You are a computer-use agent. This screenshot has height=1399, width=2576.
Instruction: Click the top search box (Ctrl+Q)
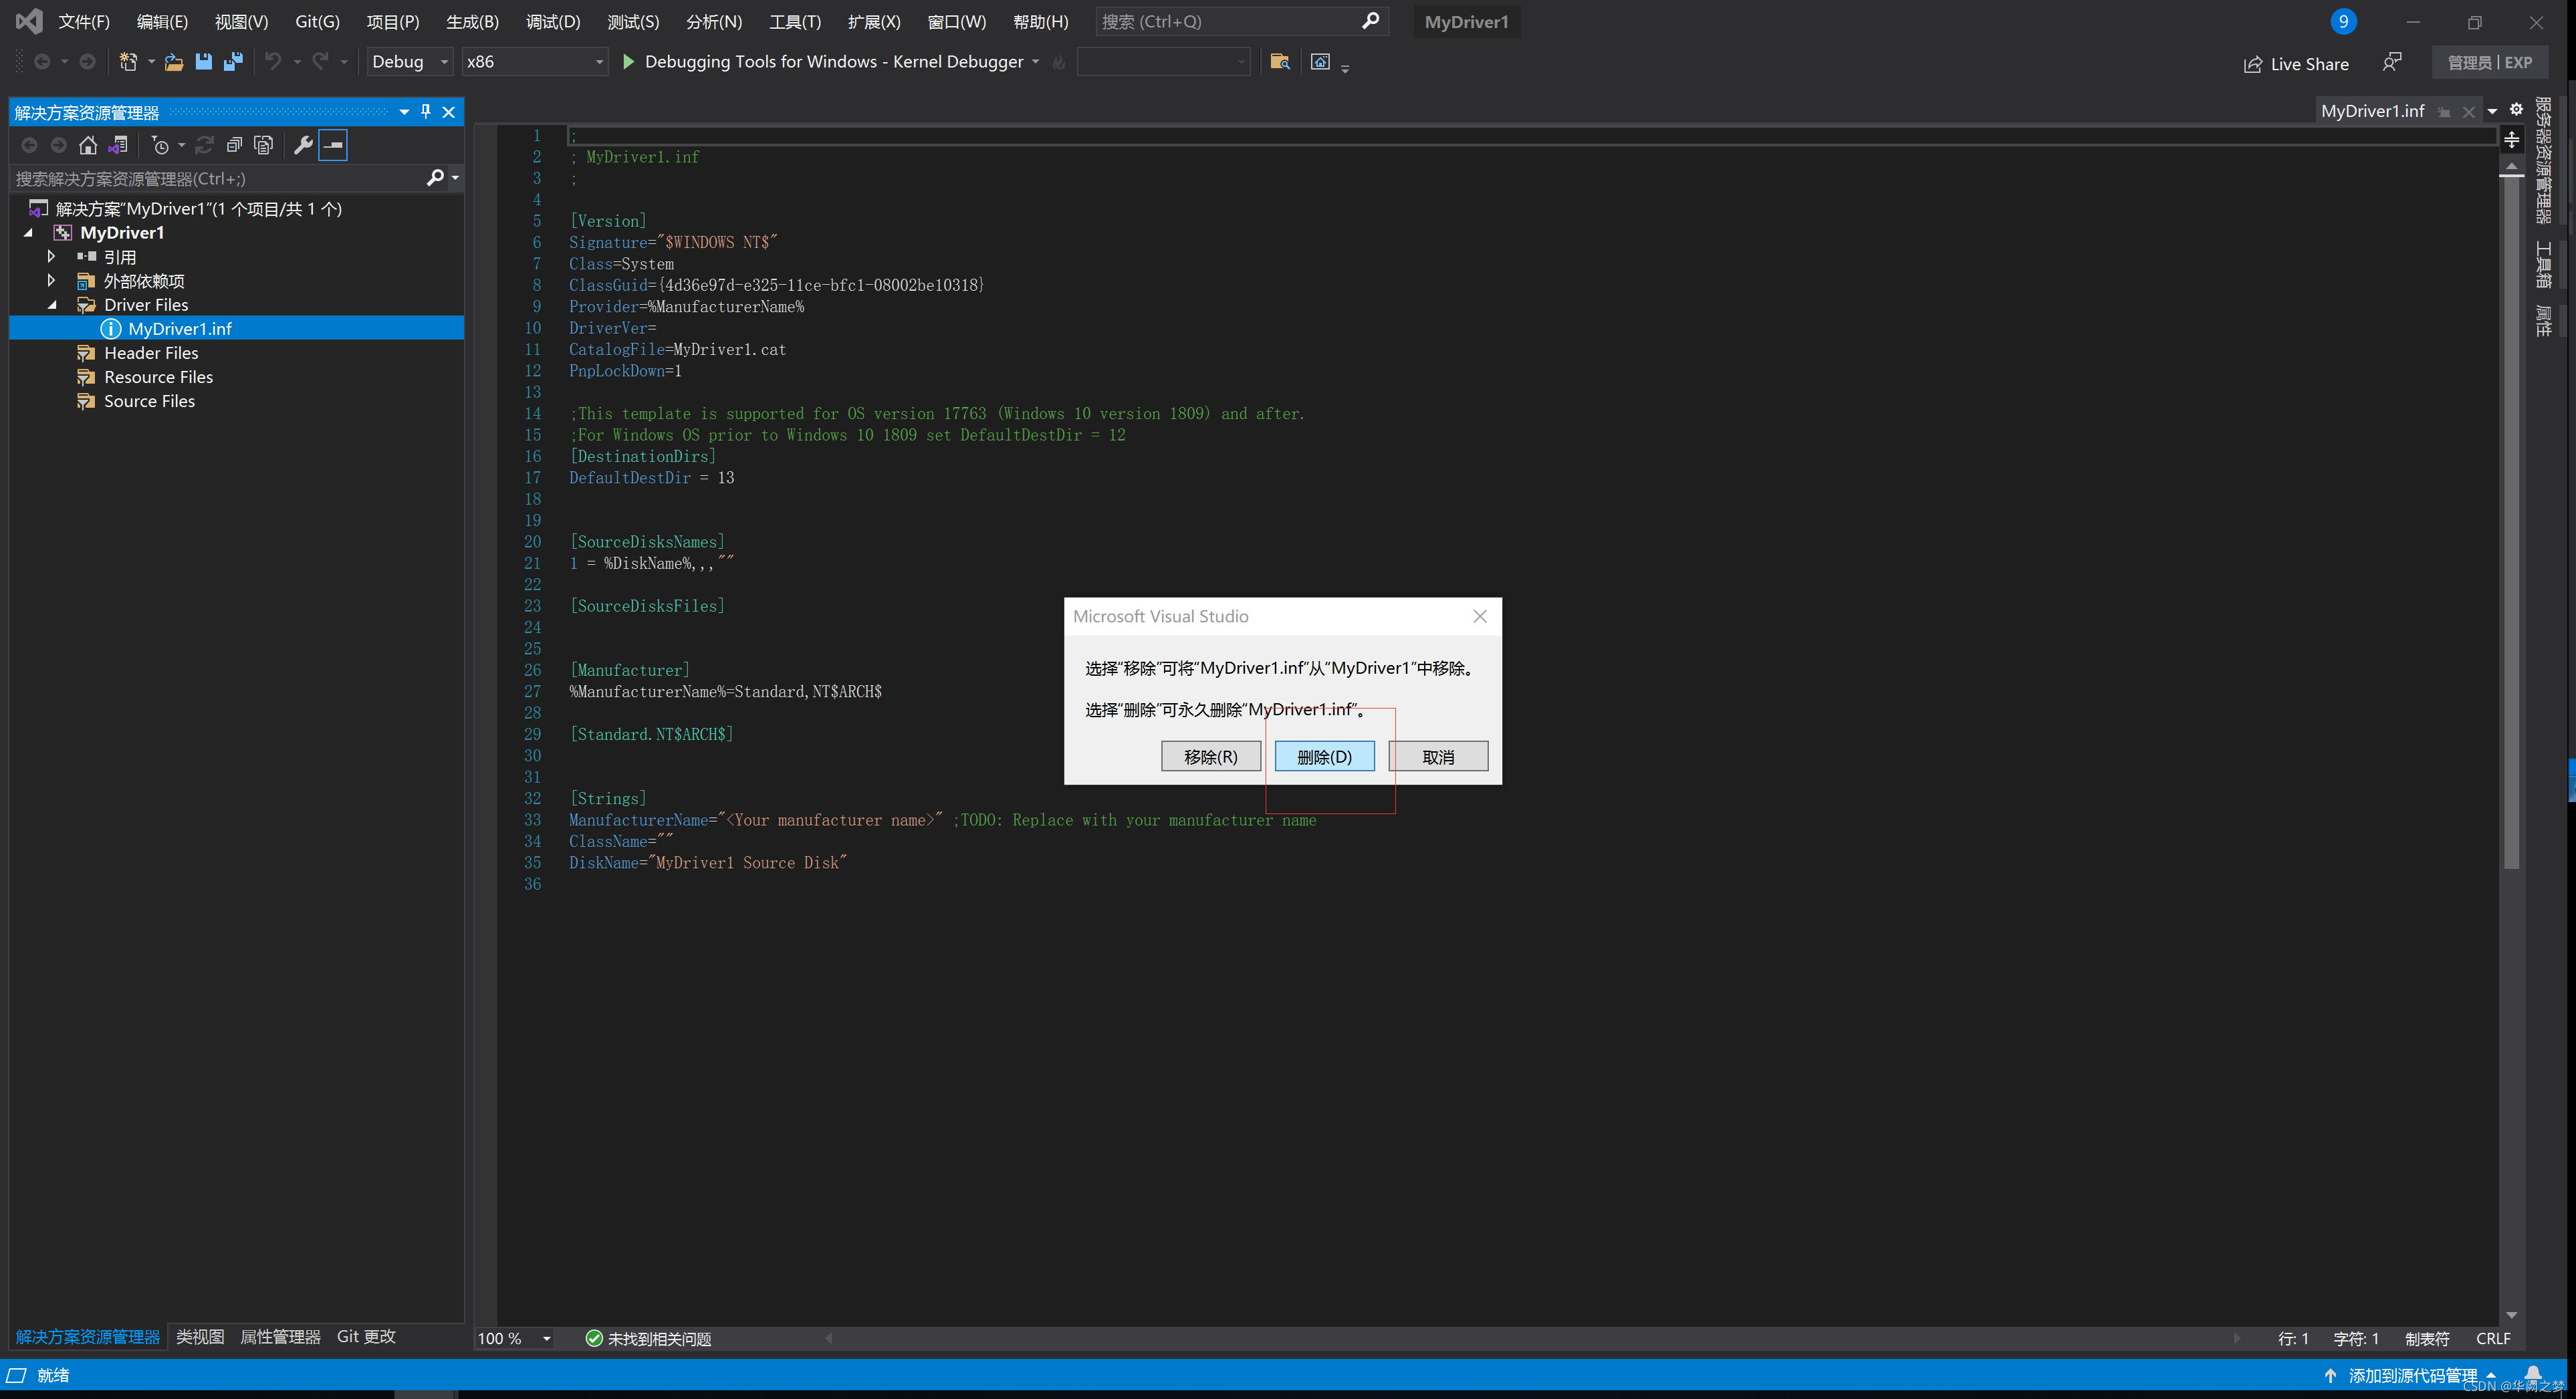point(1230,22)
